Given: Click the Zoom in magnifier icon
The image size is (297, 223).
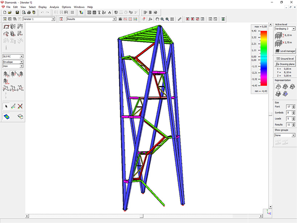Looking at the screenshot, I should 167,19.
